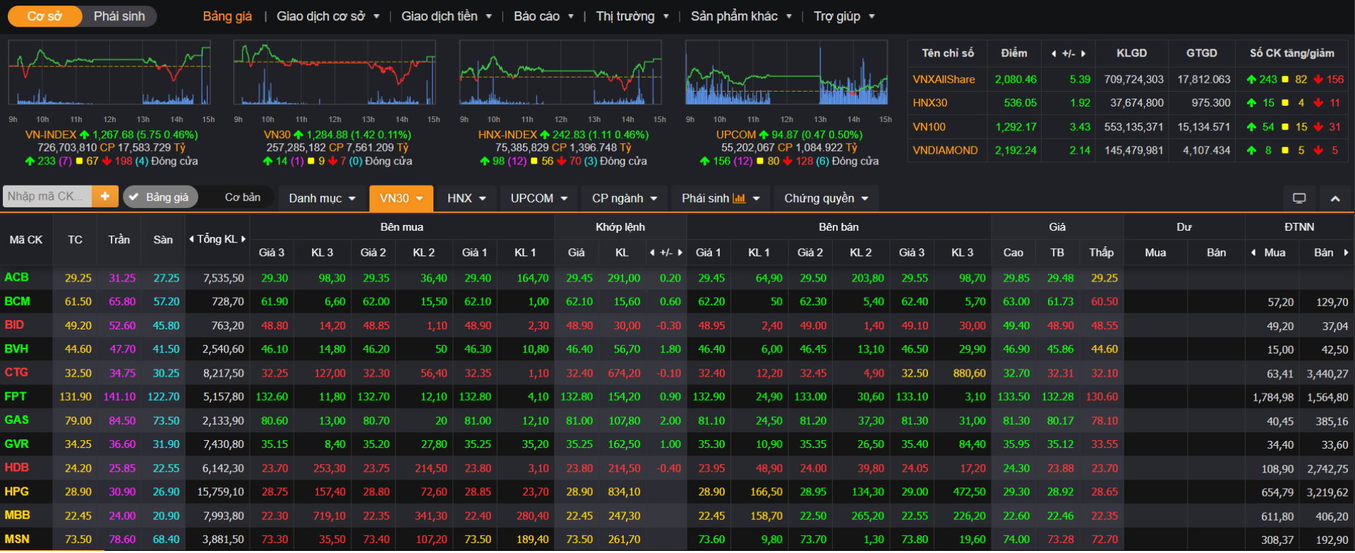The width and height of the screenshot is (1355, 553).
Task: Click right arrow beside Tổng KL header
Action: coord(243,239)
